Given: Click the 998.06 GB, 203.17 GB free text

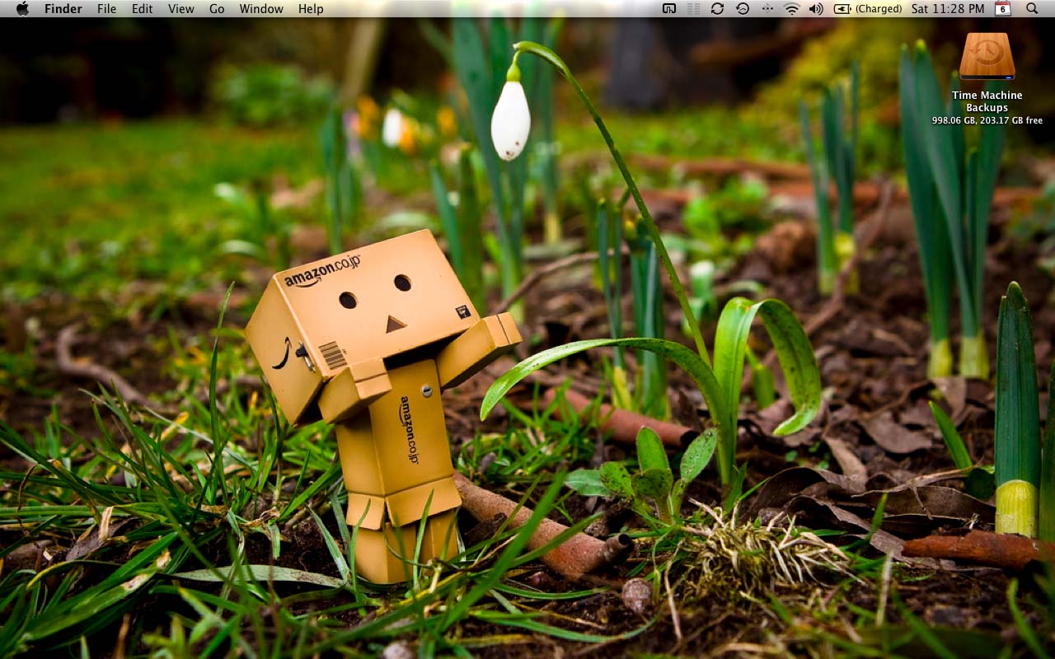Looking at the screenshot, I should [987, 120].
